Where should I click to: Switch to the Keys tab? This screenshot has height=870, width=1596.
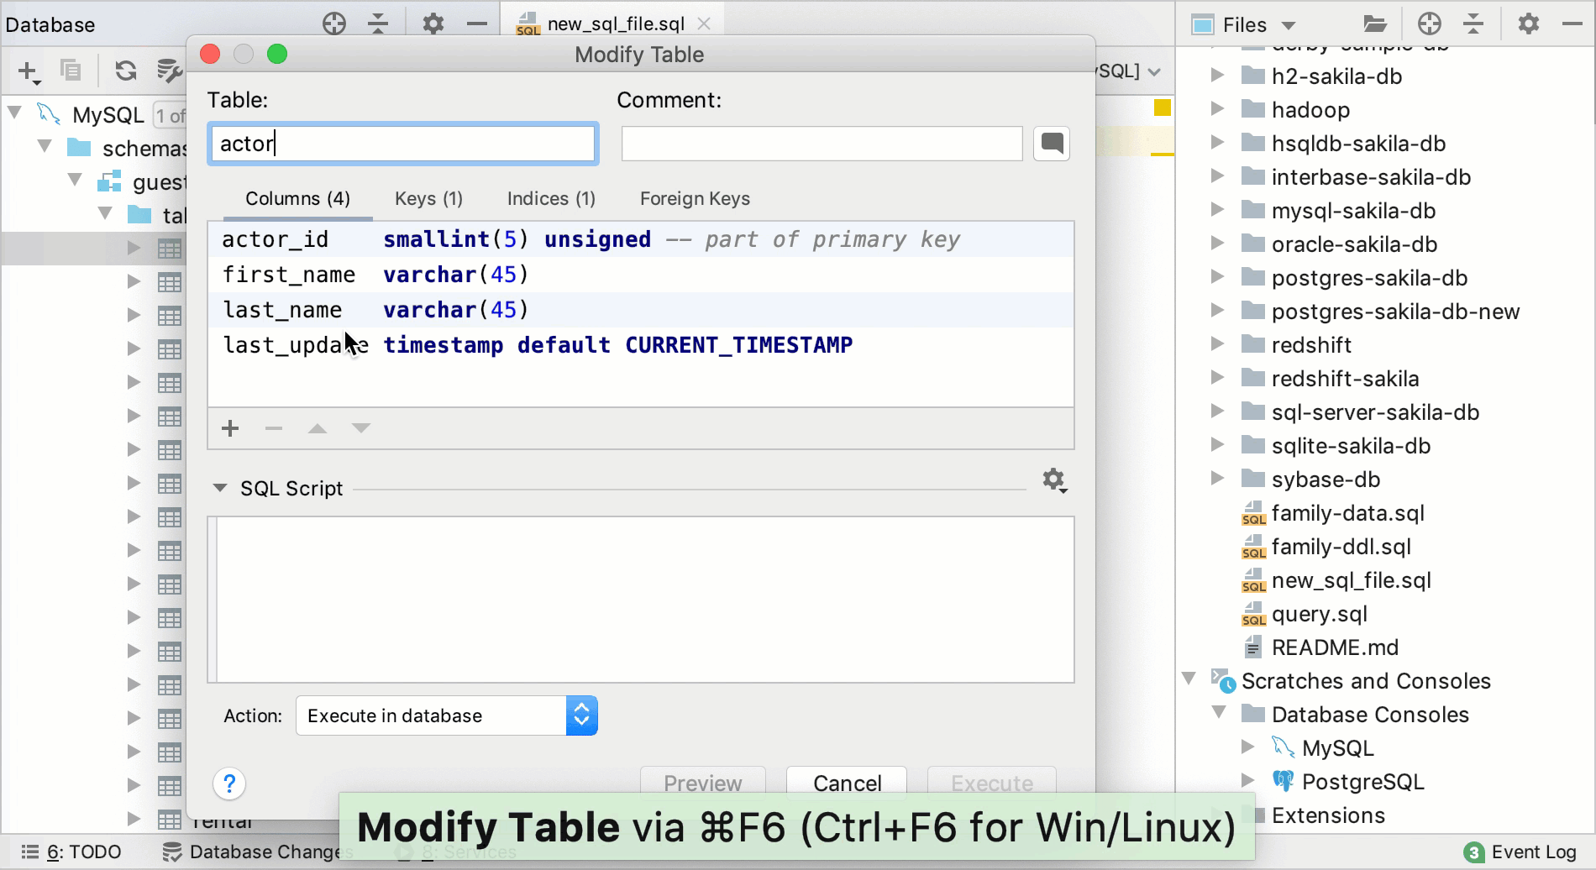[x=428, y=199]
